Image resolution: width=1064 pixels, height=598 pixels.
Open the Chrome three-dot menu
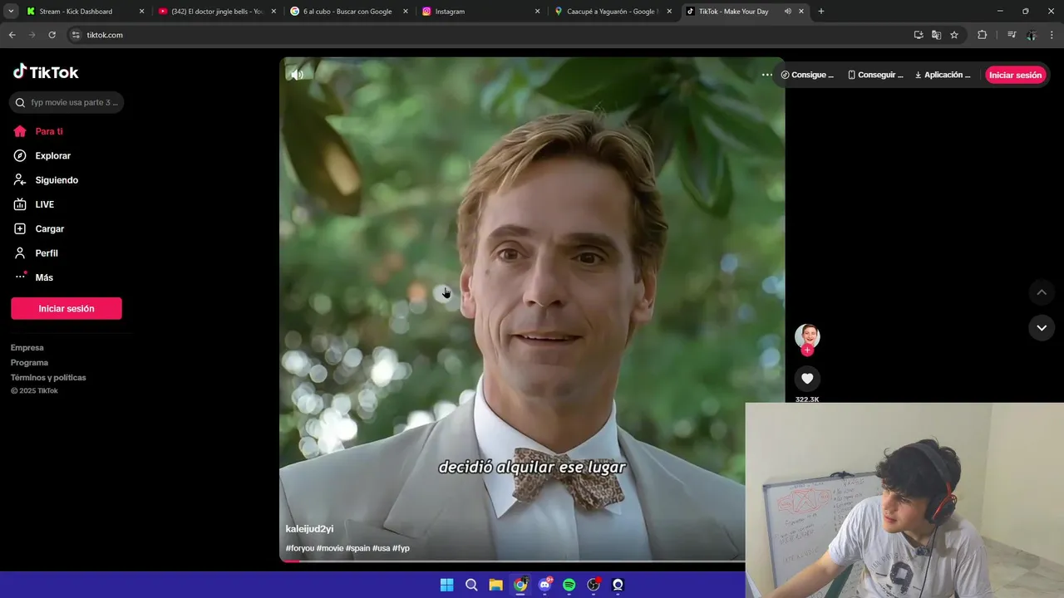point(1052,35)
